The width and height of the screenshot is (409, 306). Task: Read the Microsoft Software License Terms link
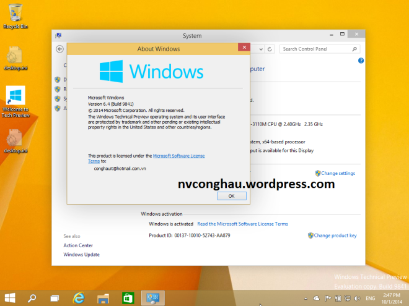pos(242,224)
